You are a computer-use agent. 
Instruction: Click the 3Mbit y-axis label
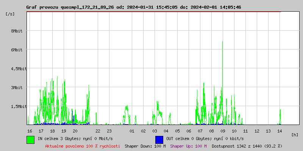point(17,88)
